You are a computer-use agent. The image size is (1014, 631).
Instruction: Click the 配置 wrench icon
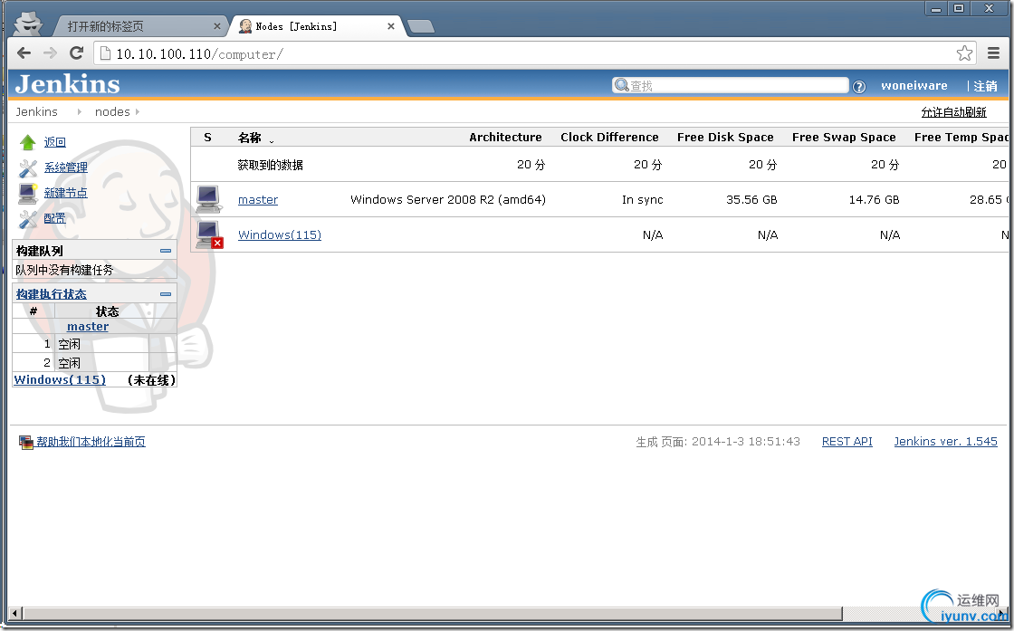[28, 219]
